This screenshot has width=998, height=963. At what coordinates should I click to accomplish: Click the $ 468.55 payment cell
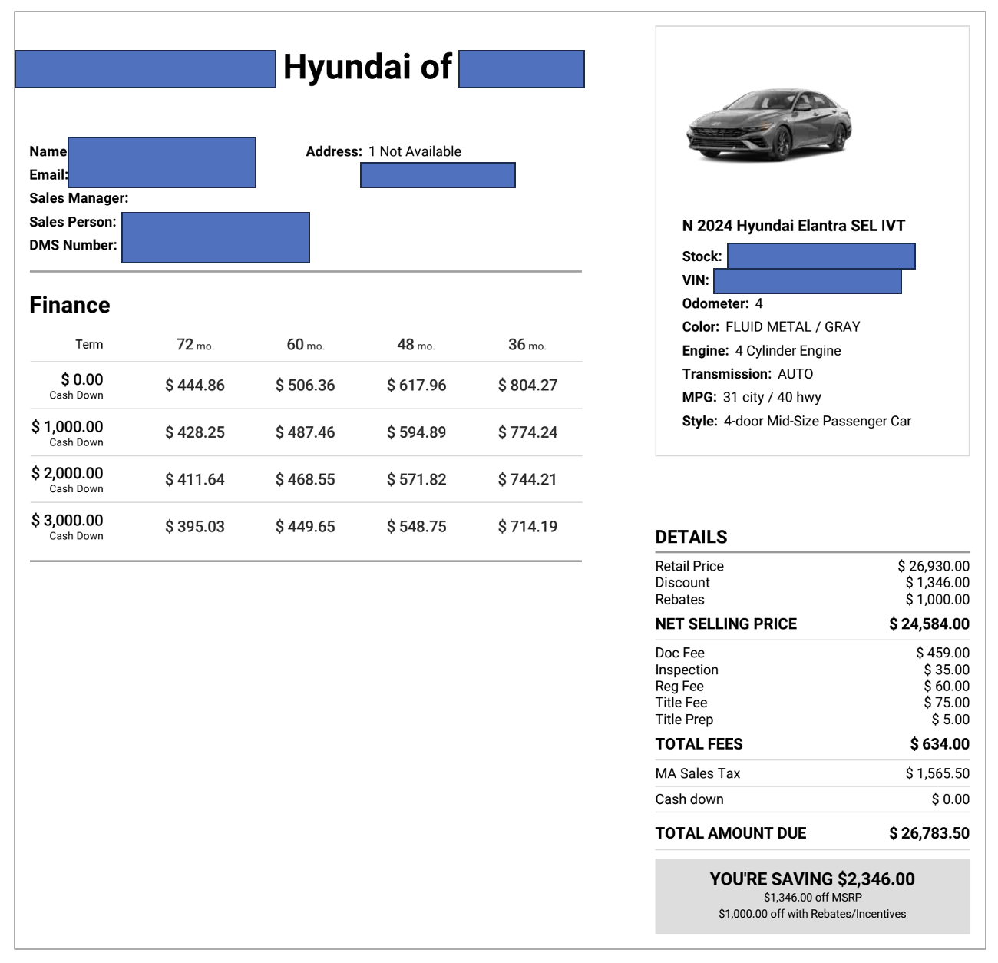[x=306, y=480]
